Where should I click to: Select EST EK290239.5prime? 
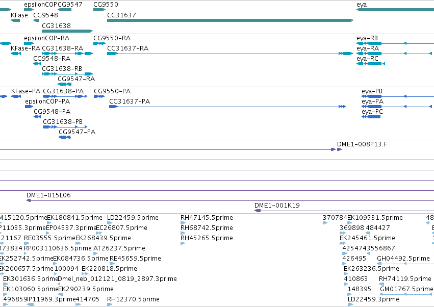[x=86, y=289]
